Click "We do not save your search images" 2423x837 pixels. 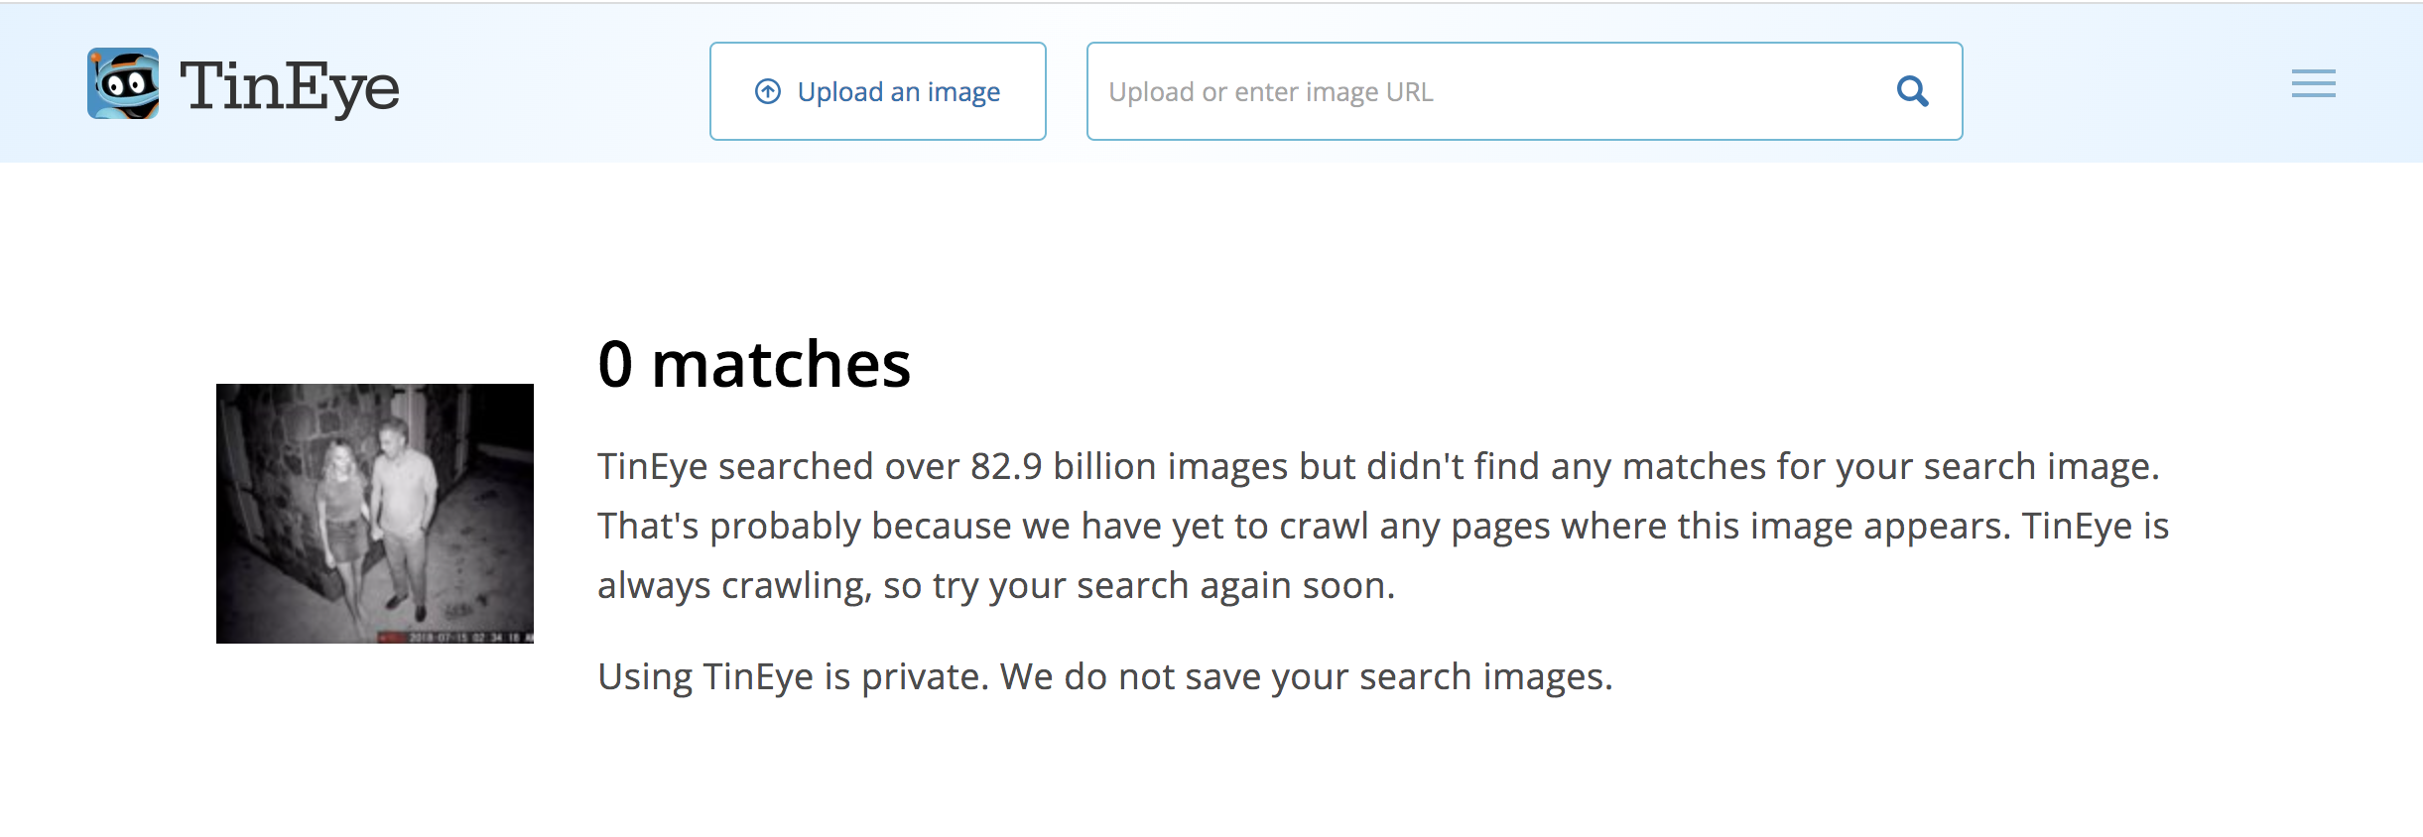coord(1306,676)
